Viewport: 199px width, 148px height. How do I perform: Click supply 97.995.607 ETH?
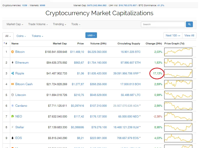[130, 63]
